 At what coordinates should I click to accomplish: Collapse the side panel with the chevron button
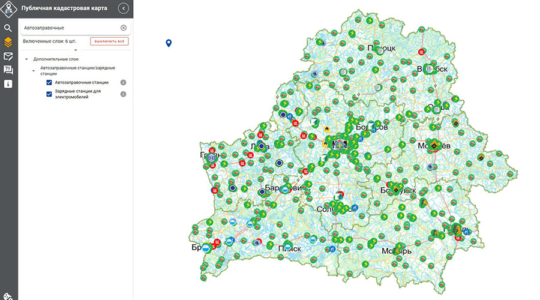tap(123, 8)
